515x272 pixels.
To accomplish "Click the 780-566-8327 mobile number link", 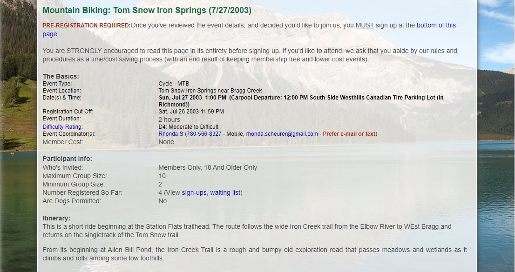I will coord(204,134).
